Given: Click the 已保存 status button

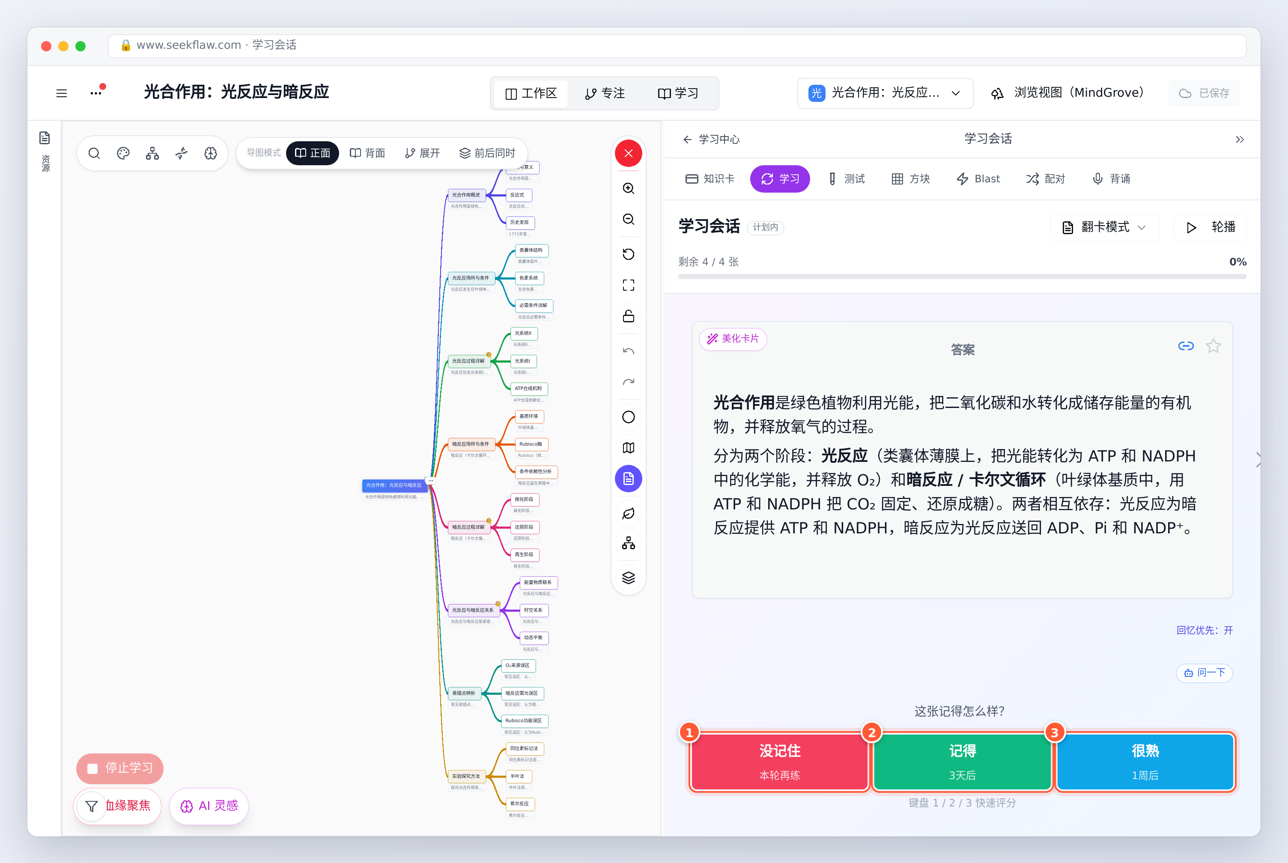Looking at the screenshot, I should 1204,94.
